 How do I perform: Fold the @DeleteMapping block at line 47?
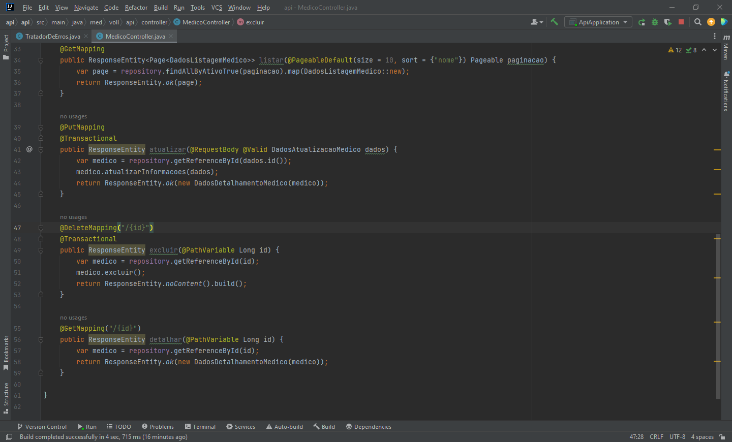(41, 228)
